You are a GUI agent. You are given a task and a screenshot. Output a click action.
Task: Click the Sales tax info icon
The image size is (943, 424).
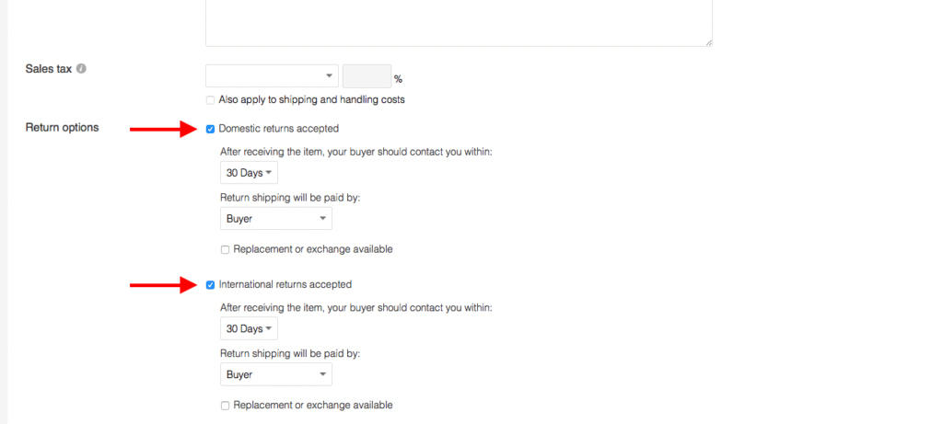point(82,69)
